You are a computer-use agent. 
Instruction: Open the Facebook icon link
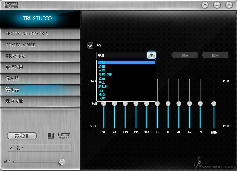pos(51,136)
